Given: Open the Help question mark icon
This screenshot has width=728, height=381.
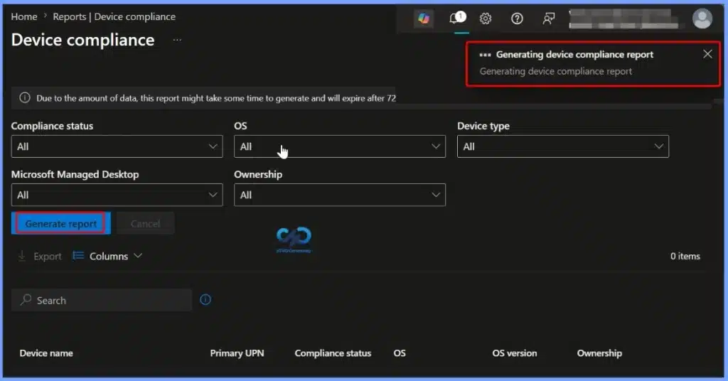Looking at the screenshot, I should pos(517,18).
